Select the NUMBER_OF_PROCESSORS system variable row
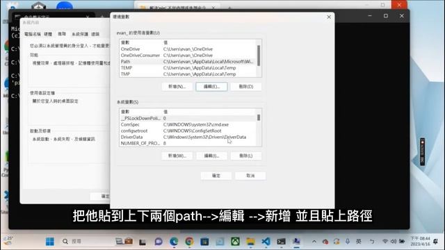 [188, 143]
